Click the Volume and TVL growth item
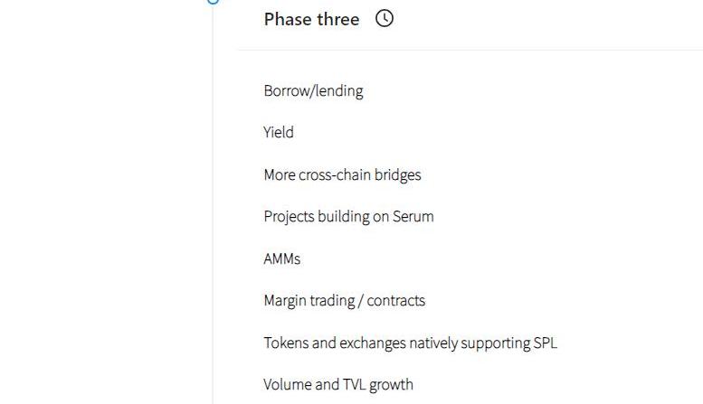 click(x=338, y=385)
